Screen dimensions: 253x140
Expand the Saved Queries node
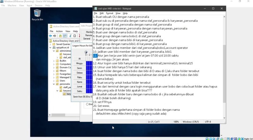click(x=50, y=44)
